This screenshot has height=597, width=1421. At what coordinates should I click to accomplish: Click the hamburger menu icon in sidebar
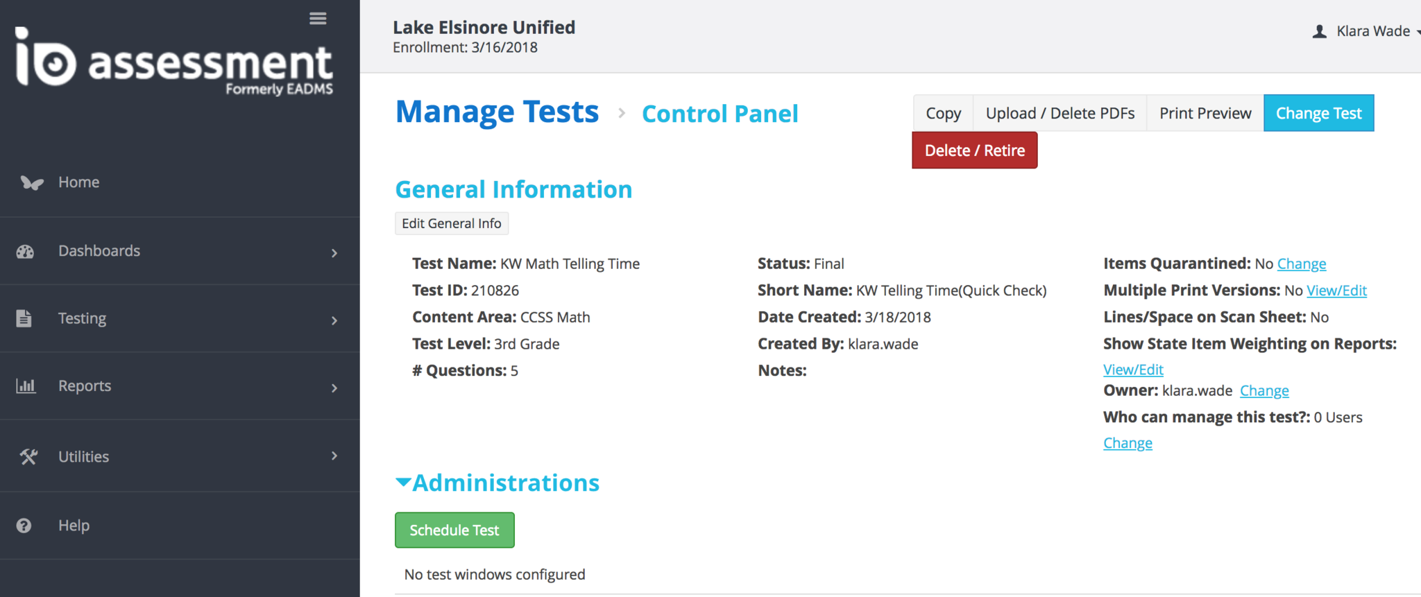click(318, 19)
